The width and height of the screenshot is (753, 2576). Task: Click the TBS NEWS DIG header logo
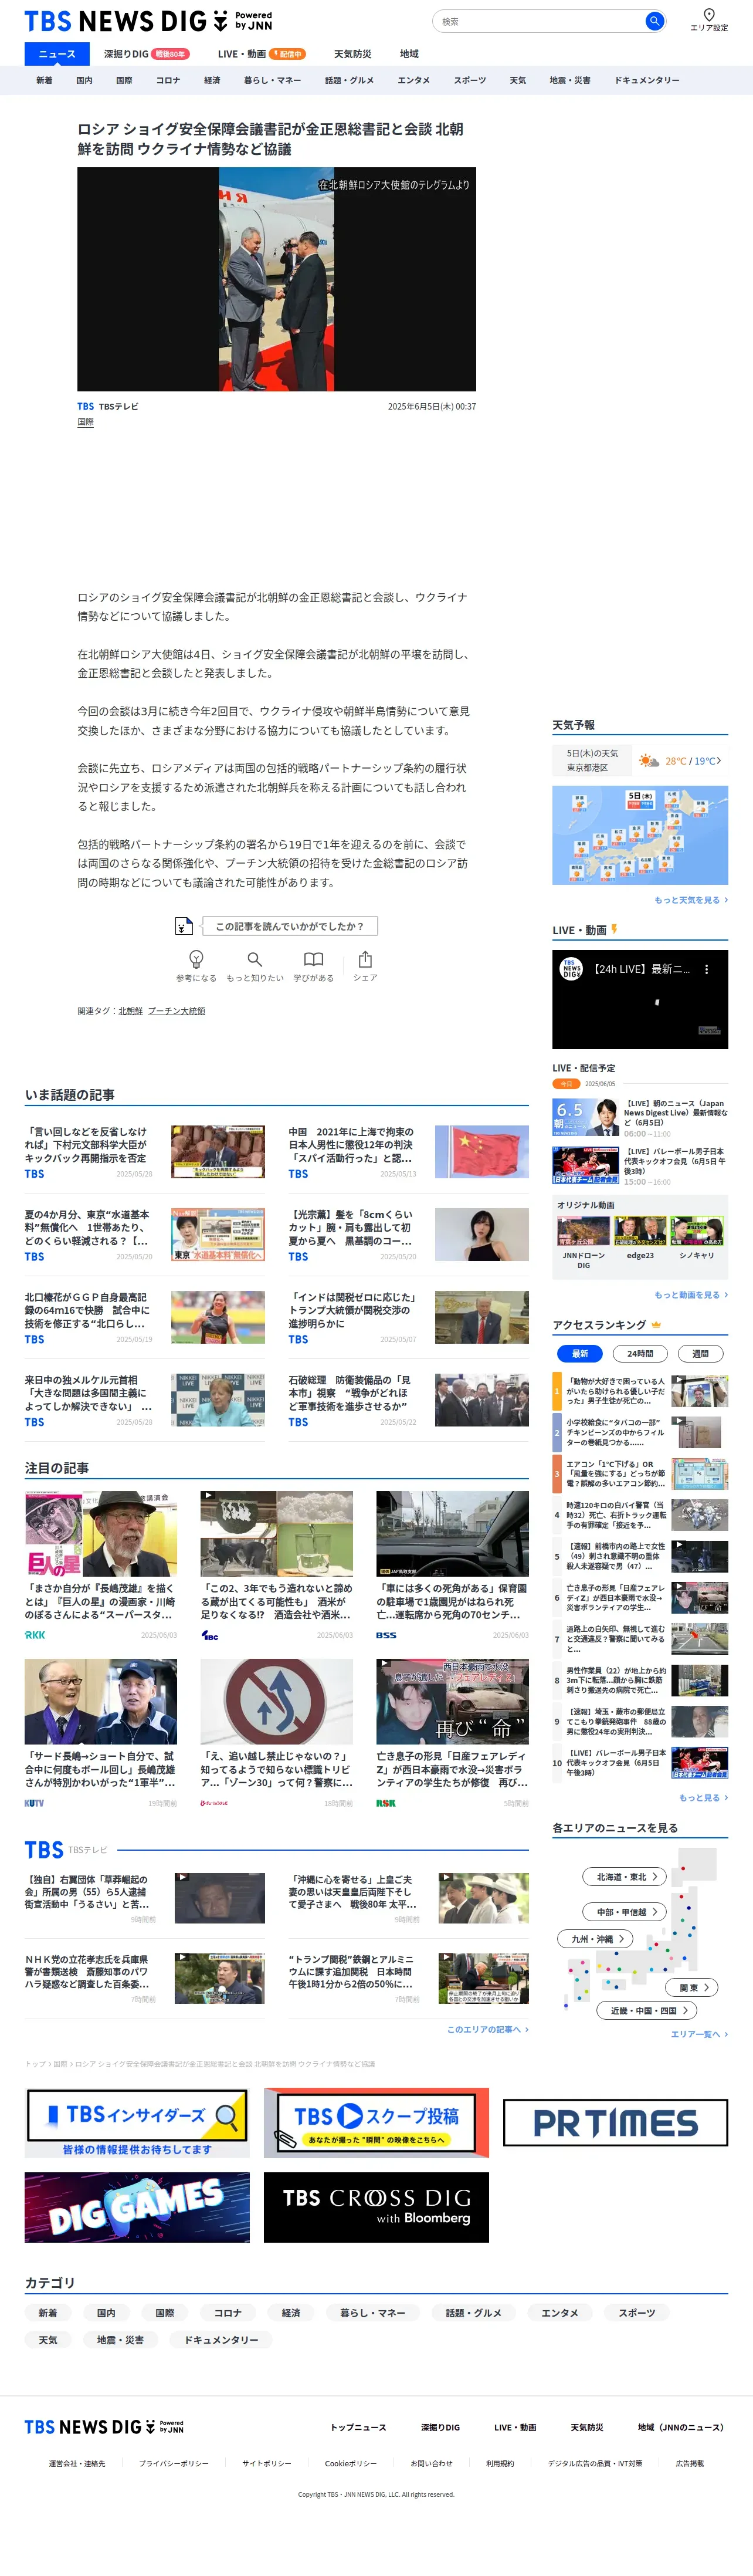click(x=147, y=20)
